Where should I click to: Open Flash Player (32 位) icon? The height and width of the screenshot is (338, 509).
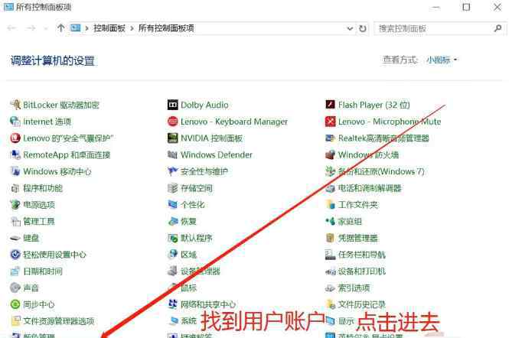[331, 105]
